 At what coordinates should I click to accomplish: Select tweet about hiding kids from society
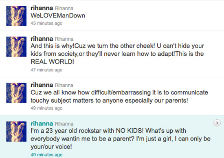(117, 54)
